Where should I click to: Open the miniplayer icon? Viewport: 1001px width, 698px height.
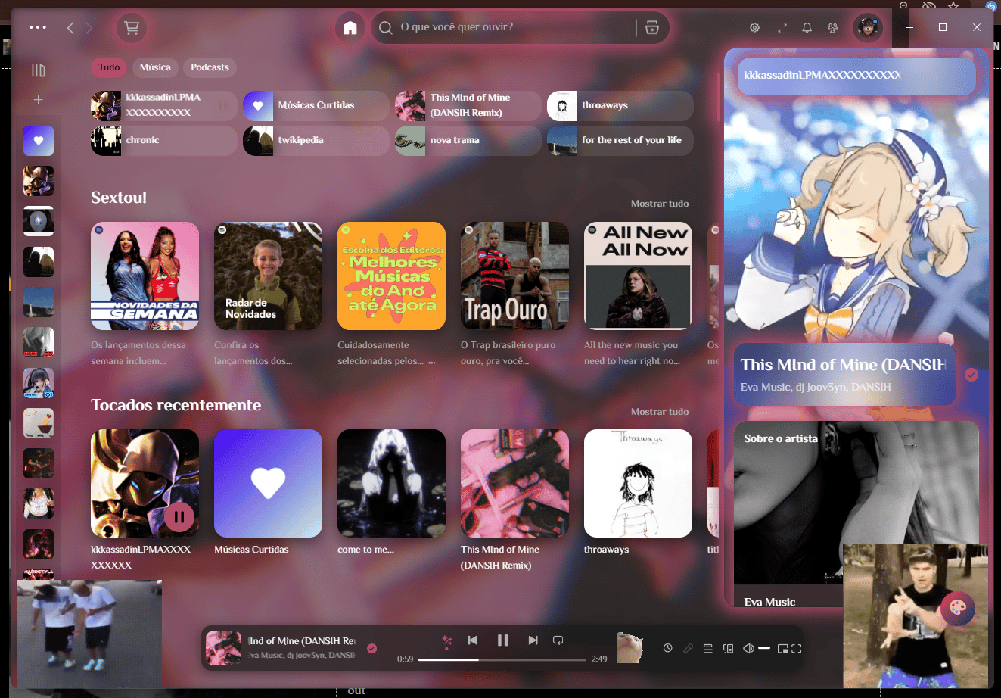pyautogui.click(x=783, y=648)
